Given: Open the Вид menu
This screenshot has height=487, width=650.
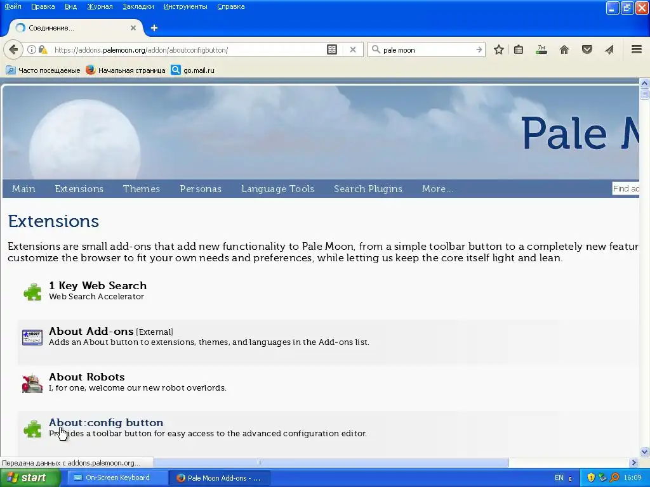Looking at the screenshot, I should (x=71, y=6).
